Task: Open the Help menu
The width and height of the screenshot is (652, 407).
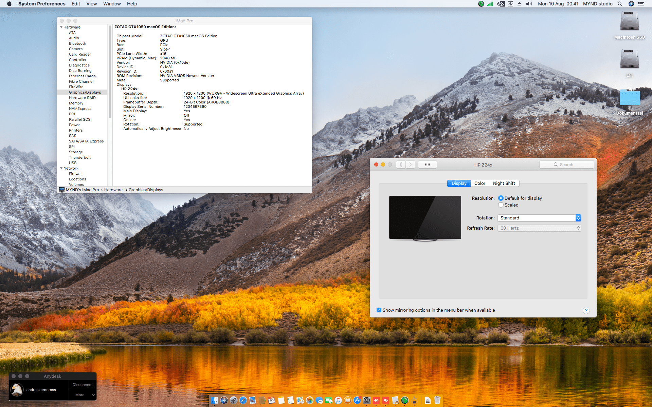Action: (132, 4)
